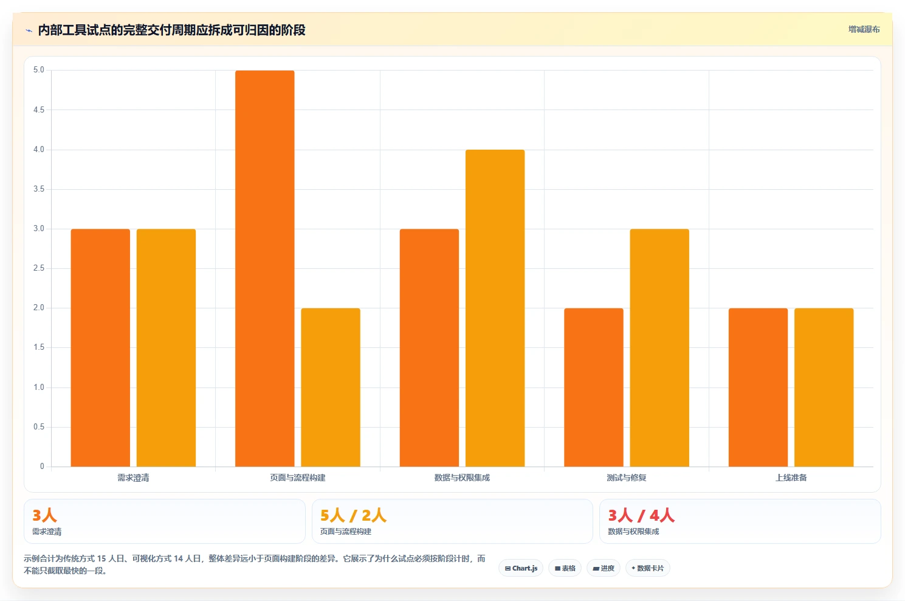Image resolution: width=905 pixels, height=601 pixels.
Task: Select the 表格 chip
Action: tap(565, 568)
